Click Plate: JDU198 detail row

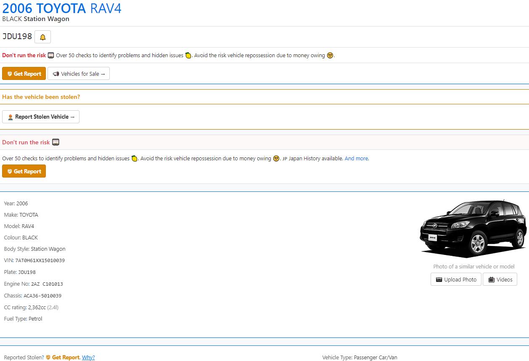20,272
